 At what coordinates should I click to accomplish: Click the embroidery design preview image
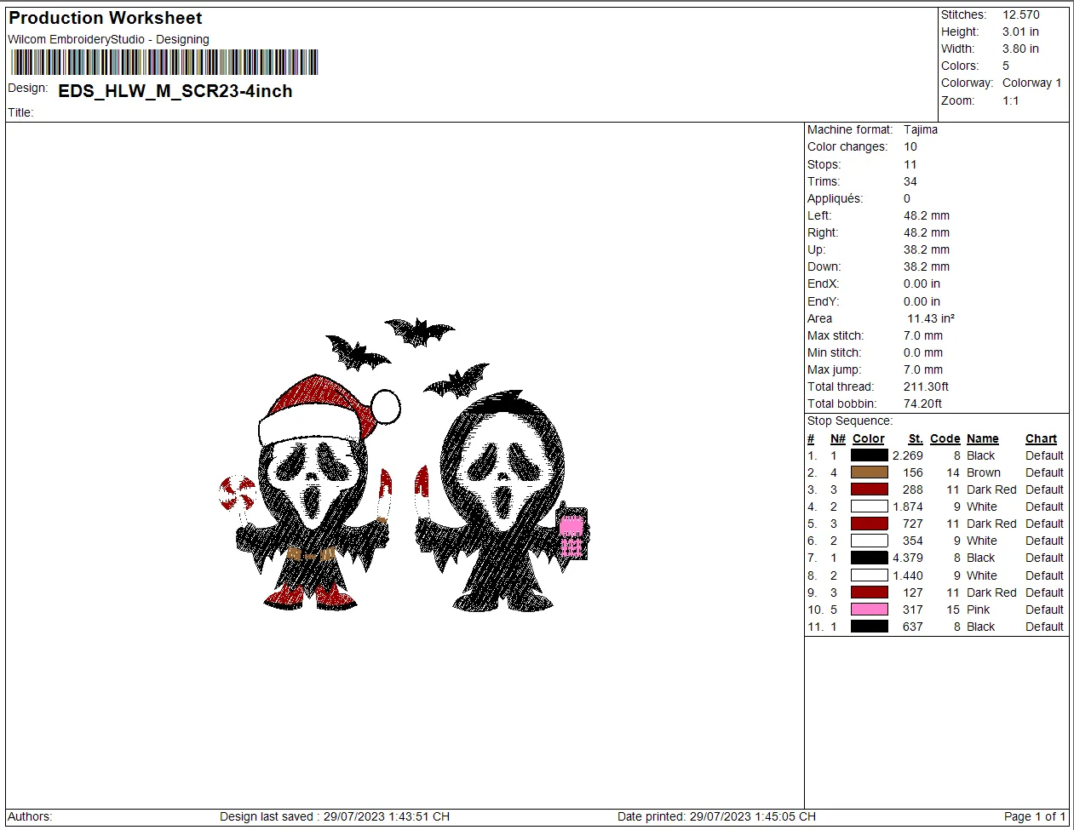[404, 464]
